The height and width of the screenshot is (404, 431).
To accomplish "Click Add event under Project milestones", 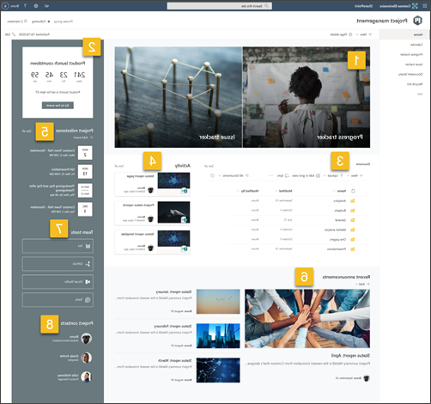I will (83, 138).
